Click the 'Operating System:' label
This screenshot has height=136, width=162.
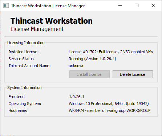25,104
